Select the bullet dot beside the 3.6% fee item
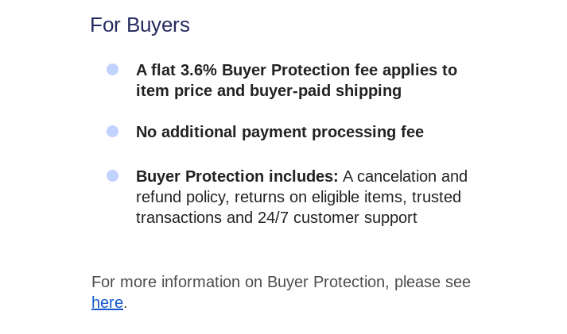The width and height of the screenshot is (567, 334). tap(112, 70)
